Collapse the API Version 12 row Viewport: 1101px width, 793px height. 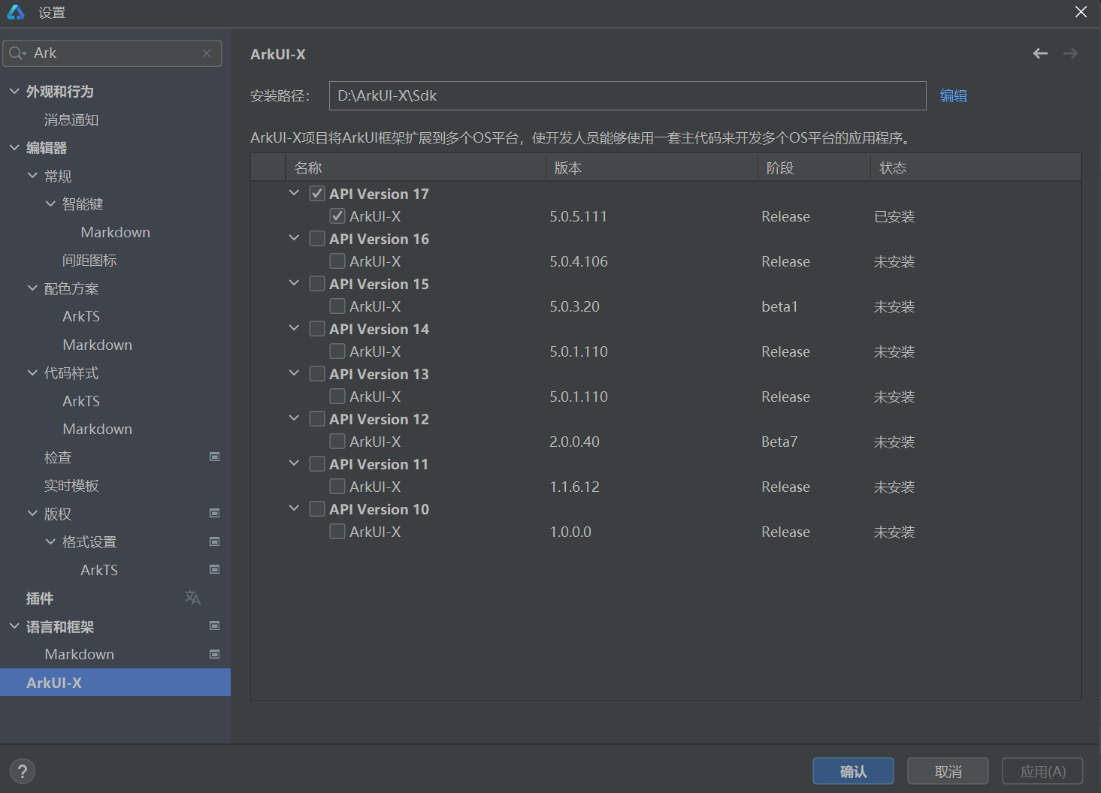point(294,418)
